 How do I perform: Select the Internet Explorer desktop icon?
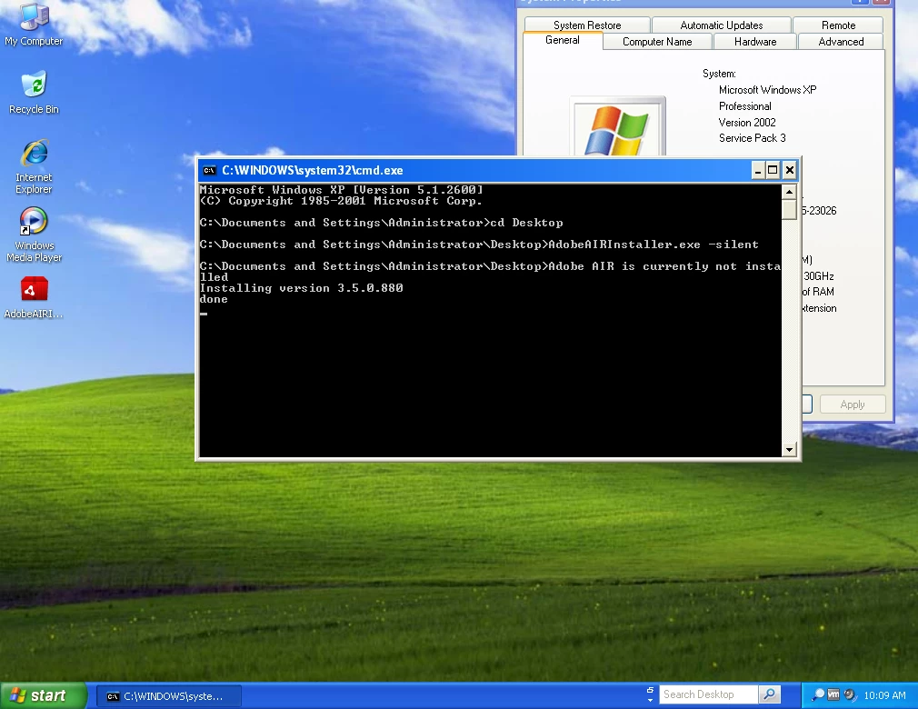point(34,166)
